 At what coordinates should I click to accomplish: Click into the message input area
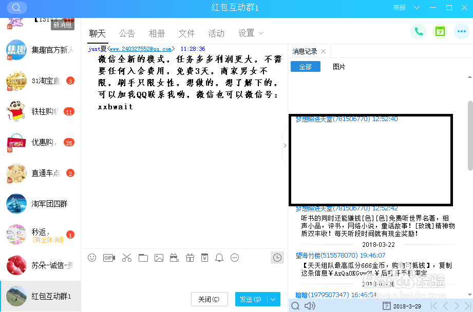pyautogui.click(x=184, y=277)
